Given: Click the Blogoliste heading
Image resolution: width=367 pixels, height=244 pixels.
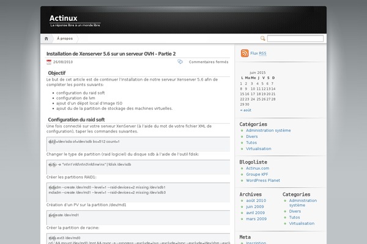Looking at the screenshot, I should 253,162.
